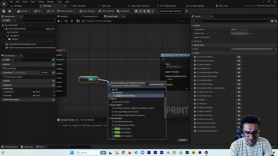Switch to the ABP_Tank tab

[106, 6]
